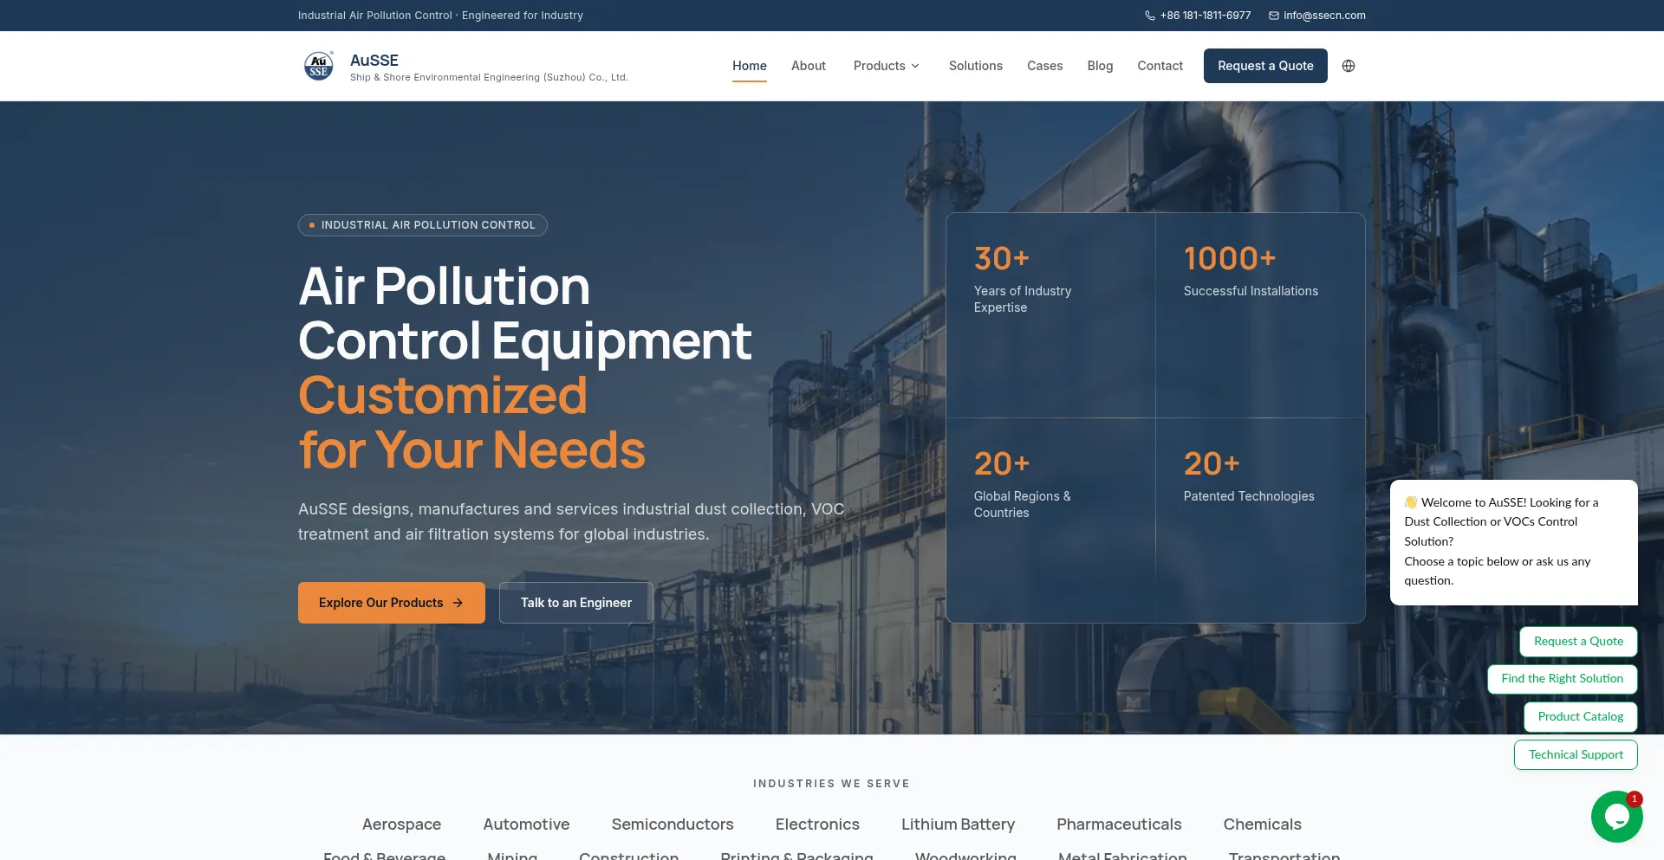Viewport: 1664px width, 860px height.
Task: Click the AuSSE logo emblem
Action: (x=319, y=66)
